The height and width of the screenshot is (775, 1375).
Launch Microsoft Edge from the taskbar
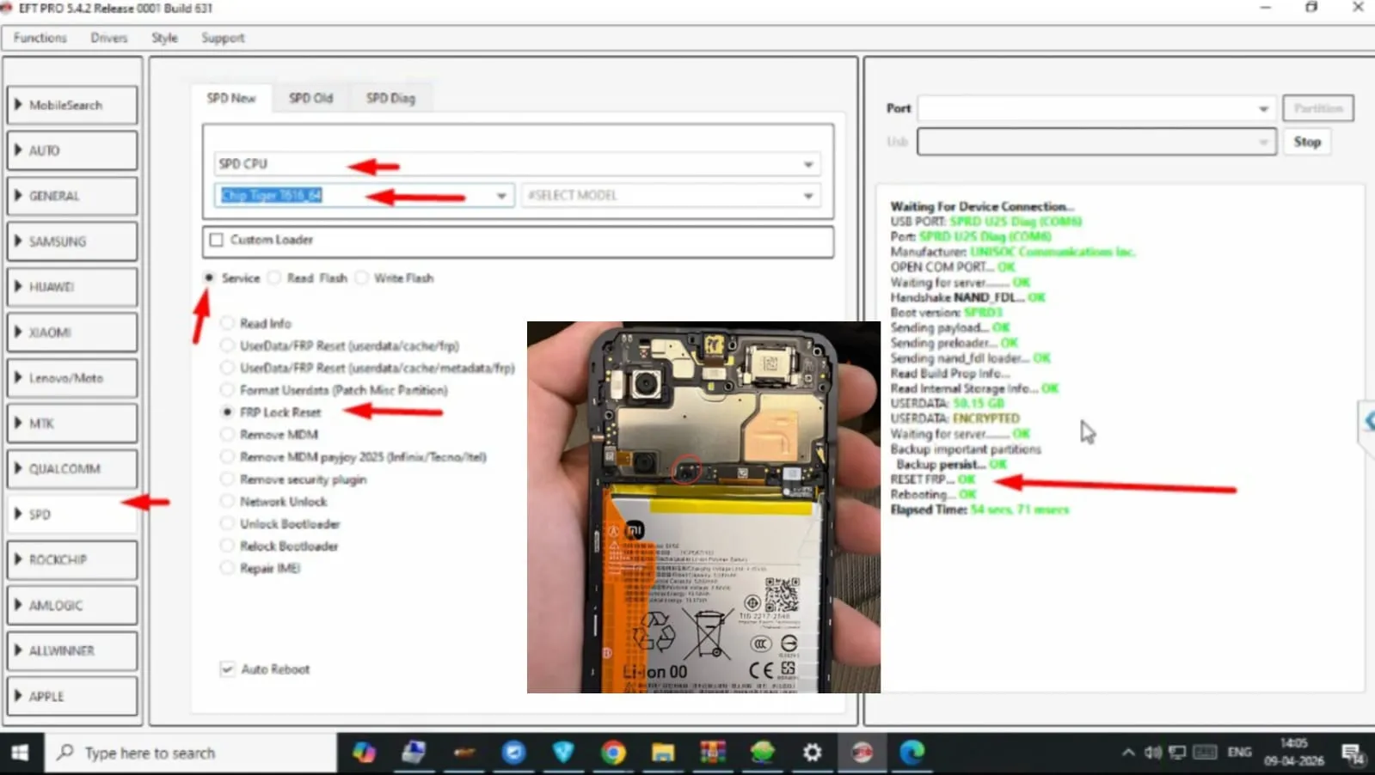[x=912, y=754]
